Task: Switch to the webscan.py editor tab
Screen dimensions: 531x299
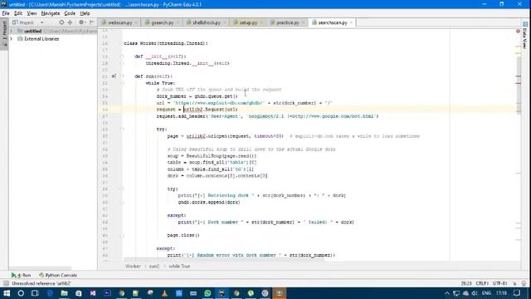Action: coord(119,22)
